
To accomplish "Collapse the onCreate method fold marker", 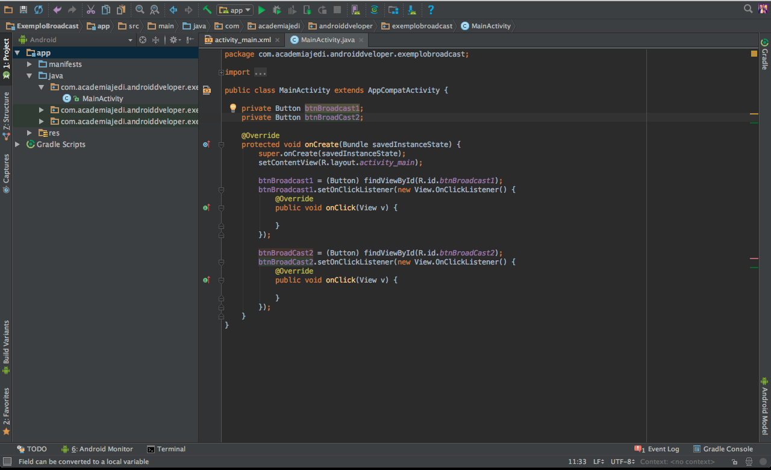I will [221, 145].
